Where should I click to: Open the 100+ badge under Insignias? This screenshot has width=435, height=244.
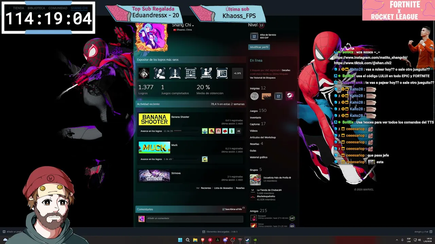pos(266,96)
